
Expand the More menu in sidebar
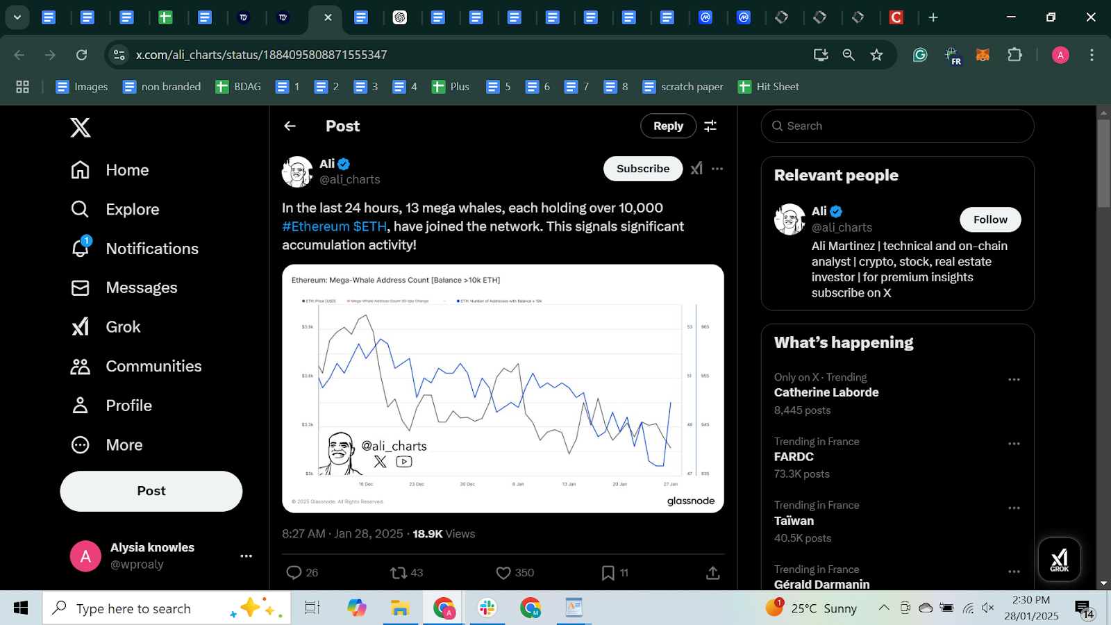pos(107,444)
